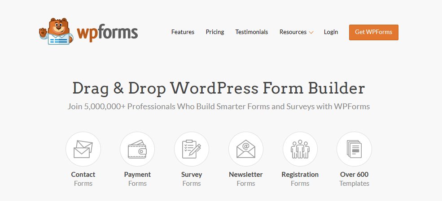Open the Features menu item
The image size is (442, 201).
point(183,32)
